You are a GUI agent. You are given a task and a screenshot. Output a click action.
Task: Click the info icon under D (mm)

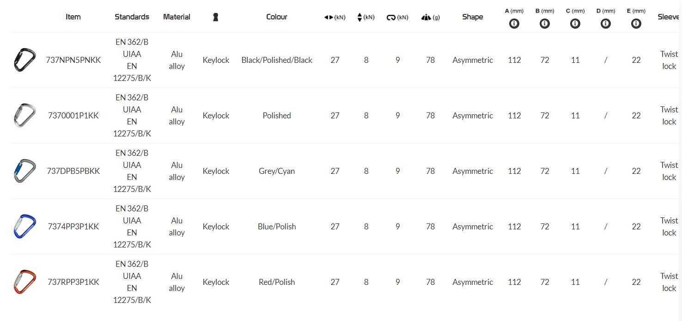(606, 24)
